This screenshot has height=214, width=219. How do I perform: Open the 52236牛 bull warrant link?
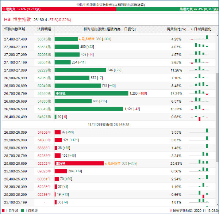tap(44, 195)
